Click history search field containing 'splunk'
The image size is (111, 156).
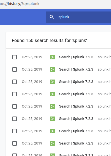[x=78, y=17]
